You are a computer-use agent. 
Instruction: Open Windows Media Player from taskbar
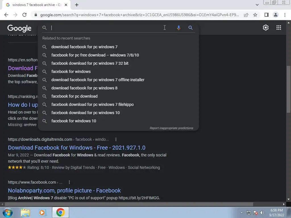[x=42, y=212]
